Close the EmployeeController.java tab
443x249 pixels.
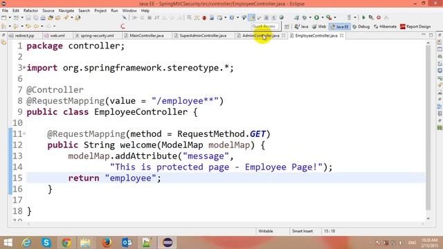pyautogui.click(x=341, y=35)
